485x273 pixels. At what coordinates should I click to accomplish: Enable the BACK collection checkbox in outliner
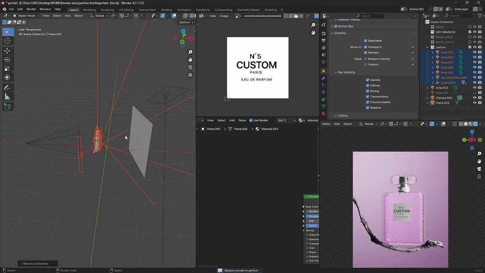tap(470, 27)
